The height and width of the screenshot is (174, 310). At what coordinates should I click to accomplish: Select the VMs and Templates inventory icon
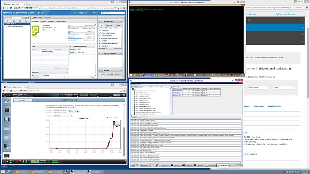[14, 21]
